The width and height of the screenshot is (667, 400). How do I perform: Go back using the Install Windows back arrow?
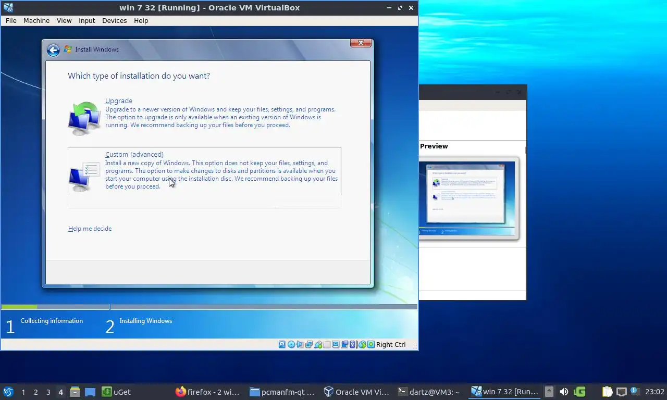point(53,50)
